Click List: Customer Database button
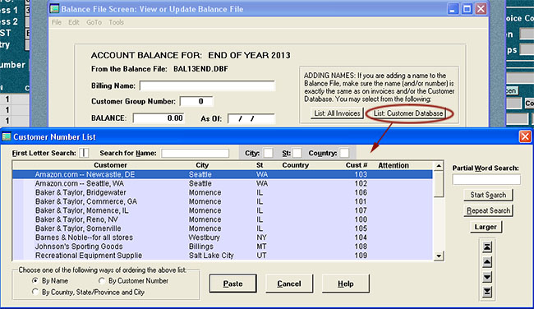This screenshot has width=534, height=309. click(408, 113)
